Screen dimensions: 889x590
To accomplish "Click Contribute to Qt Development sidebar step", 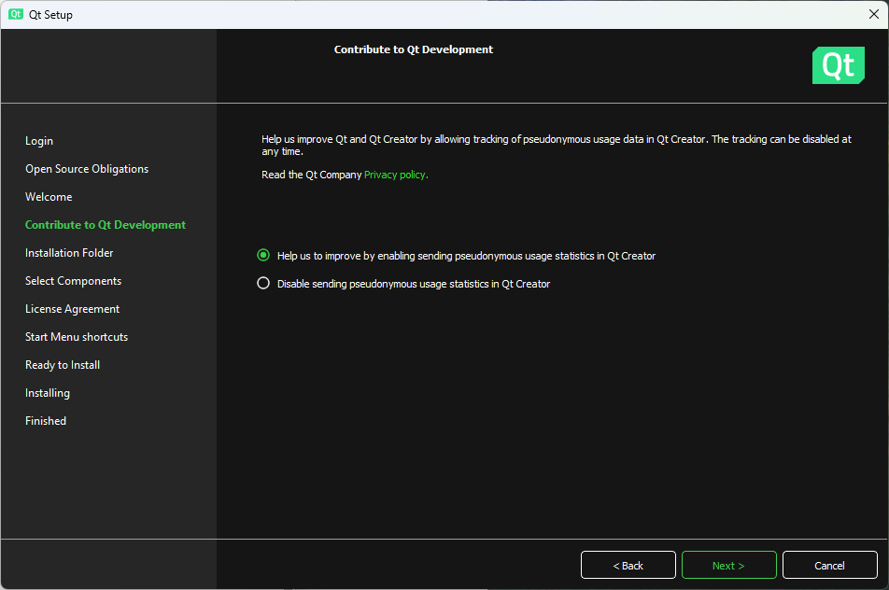I will point(106,224).
